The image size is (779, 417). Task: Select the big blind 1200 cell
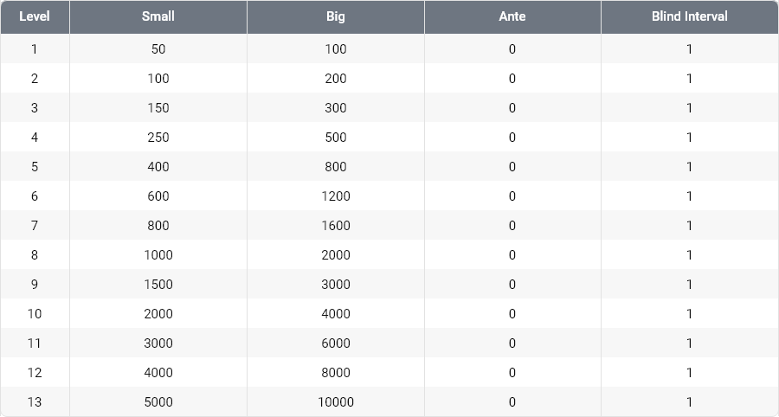pyautogui.click(x=336, y=196)
